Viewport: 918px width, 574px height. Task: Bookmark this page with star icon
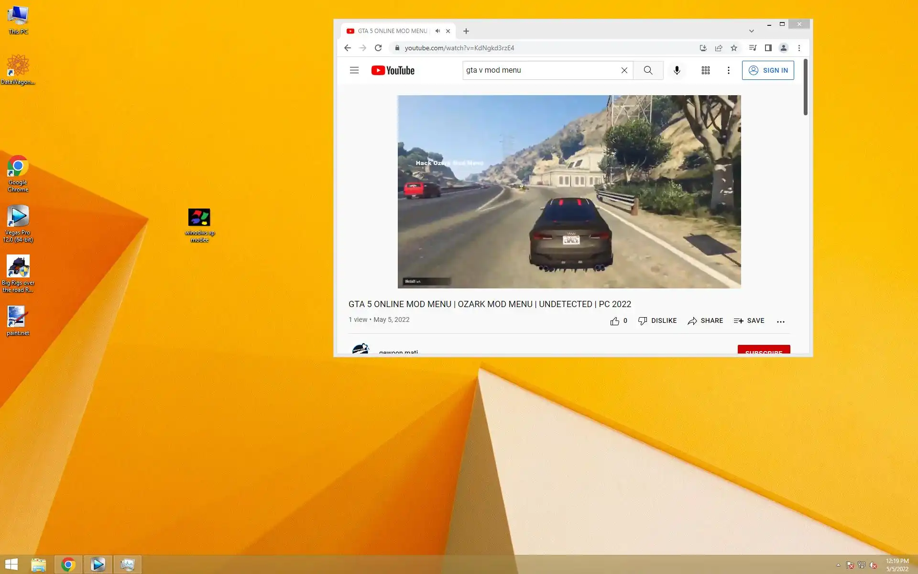(x=734, y=48)
